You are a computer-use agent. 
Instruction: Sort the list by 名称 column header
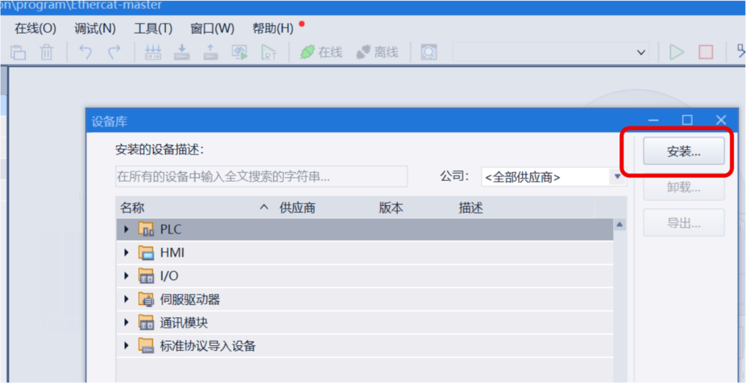click(132, 208)
